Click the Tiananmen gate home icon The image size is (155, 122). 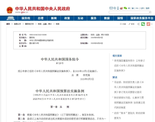[11, 18]
